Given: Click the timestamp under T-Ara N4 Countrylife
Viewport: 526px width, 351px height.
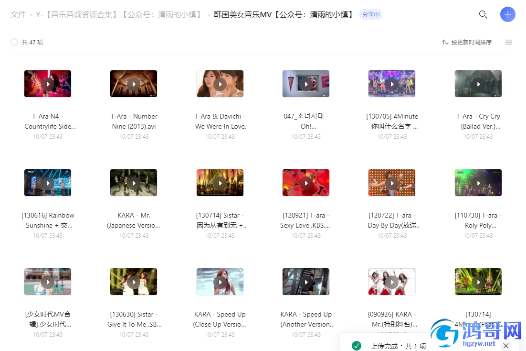Looking at the screenshot, I should click(x=48, y=136).
